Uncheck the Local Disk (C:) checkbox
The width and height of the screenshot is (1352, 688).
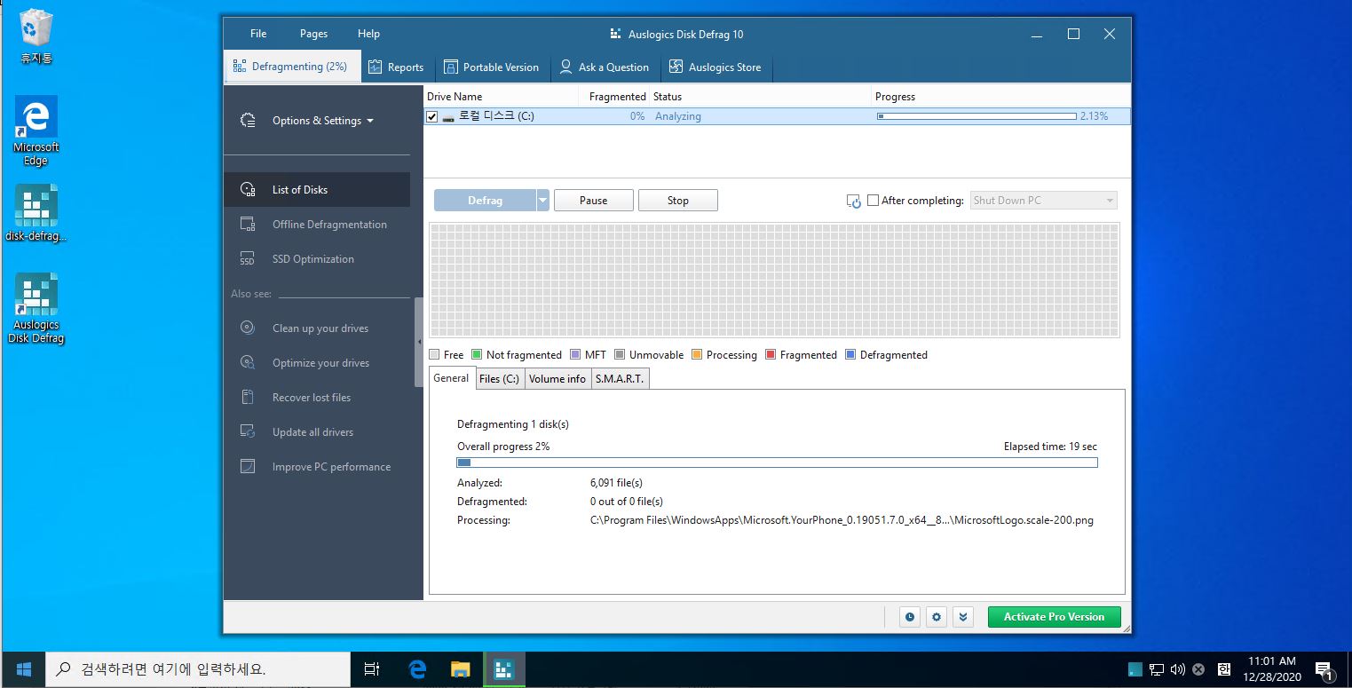coord(432,116)
